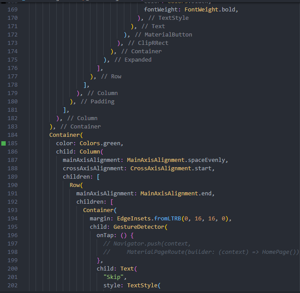This screenshot has height=293, width=300.
Task: Click the // Expanded closing label
Action: click(x=133, y=60)
